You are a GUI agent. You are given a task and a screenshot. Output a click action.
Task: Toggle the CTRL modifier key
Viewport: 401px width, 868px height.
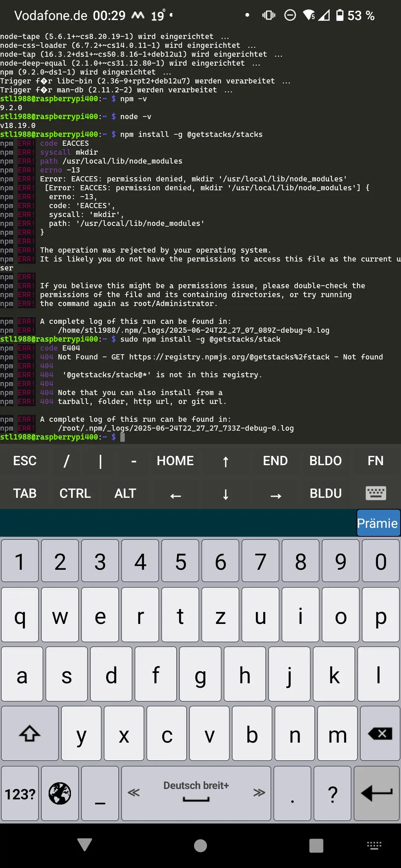[75, 493]
